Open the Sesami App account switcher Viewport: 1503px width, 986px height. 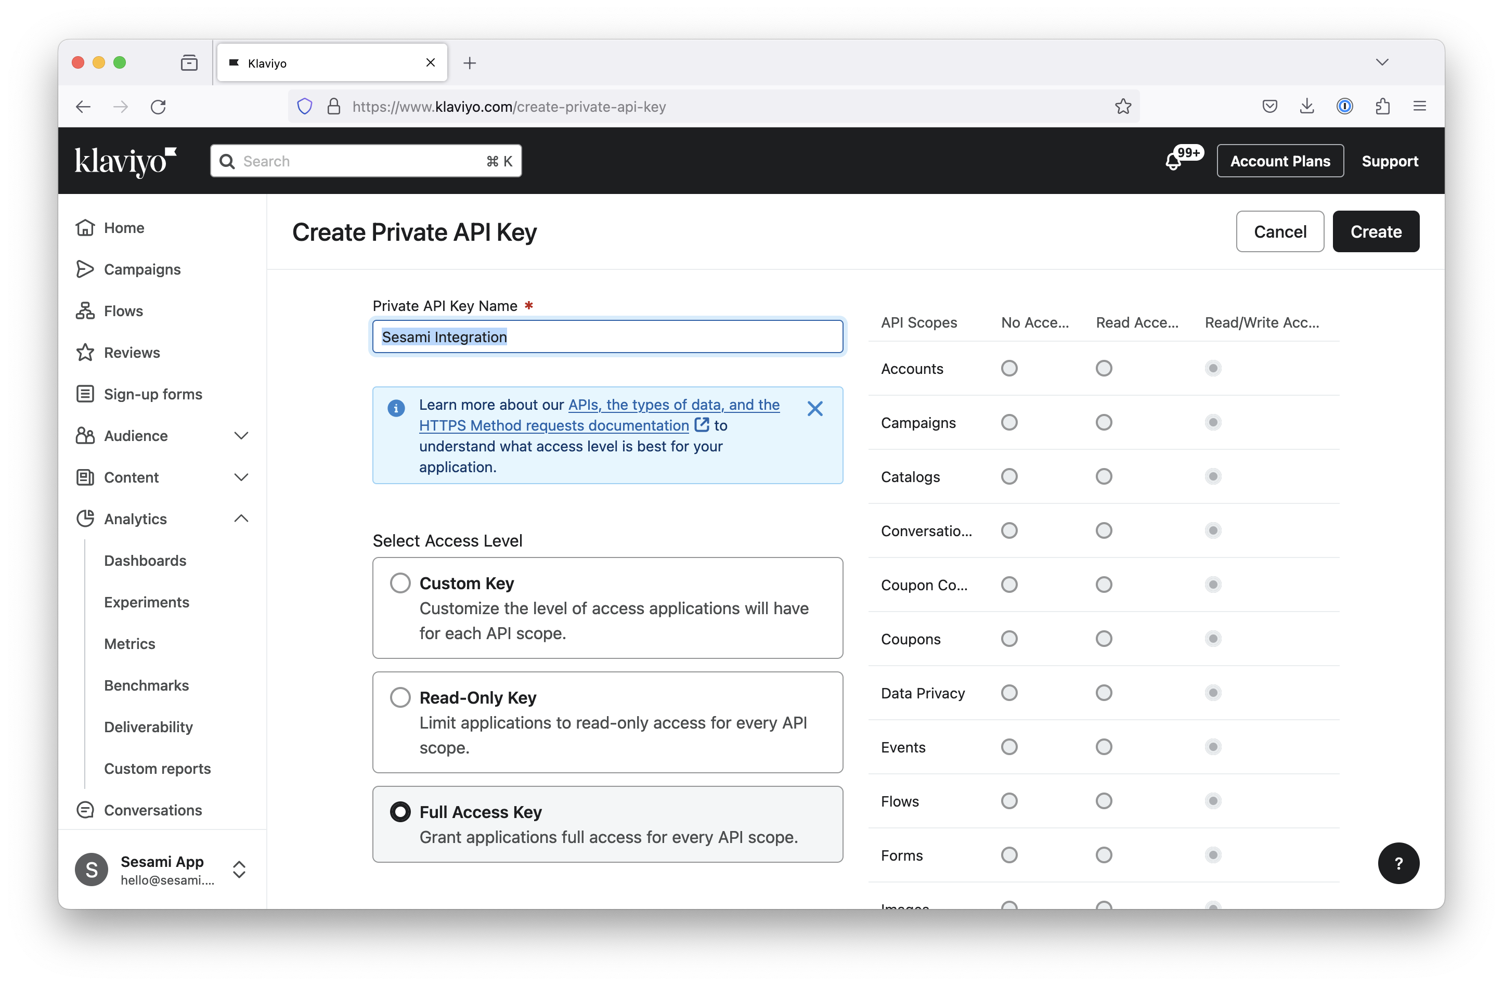click(239, 870)
